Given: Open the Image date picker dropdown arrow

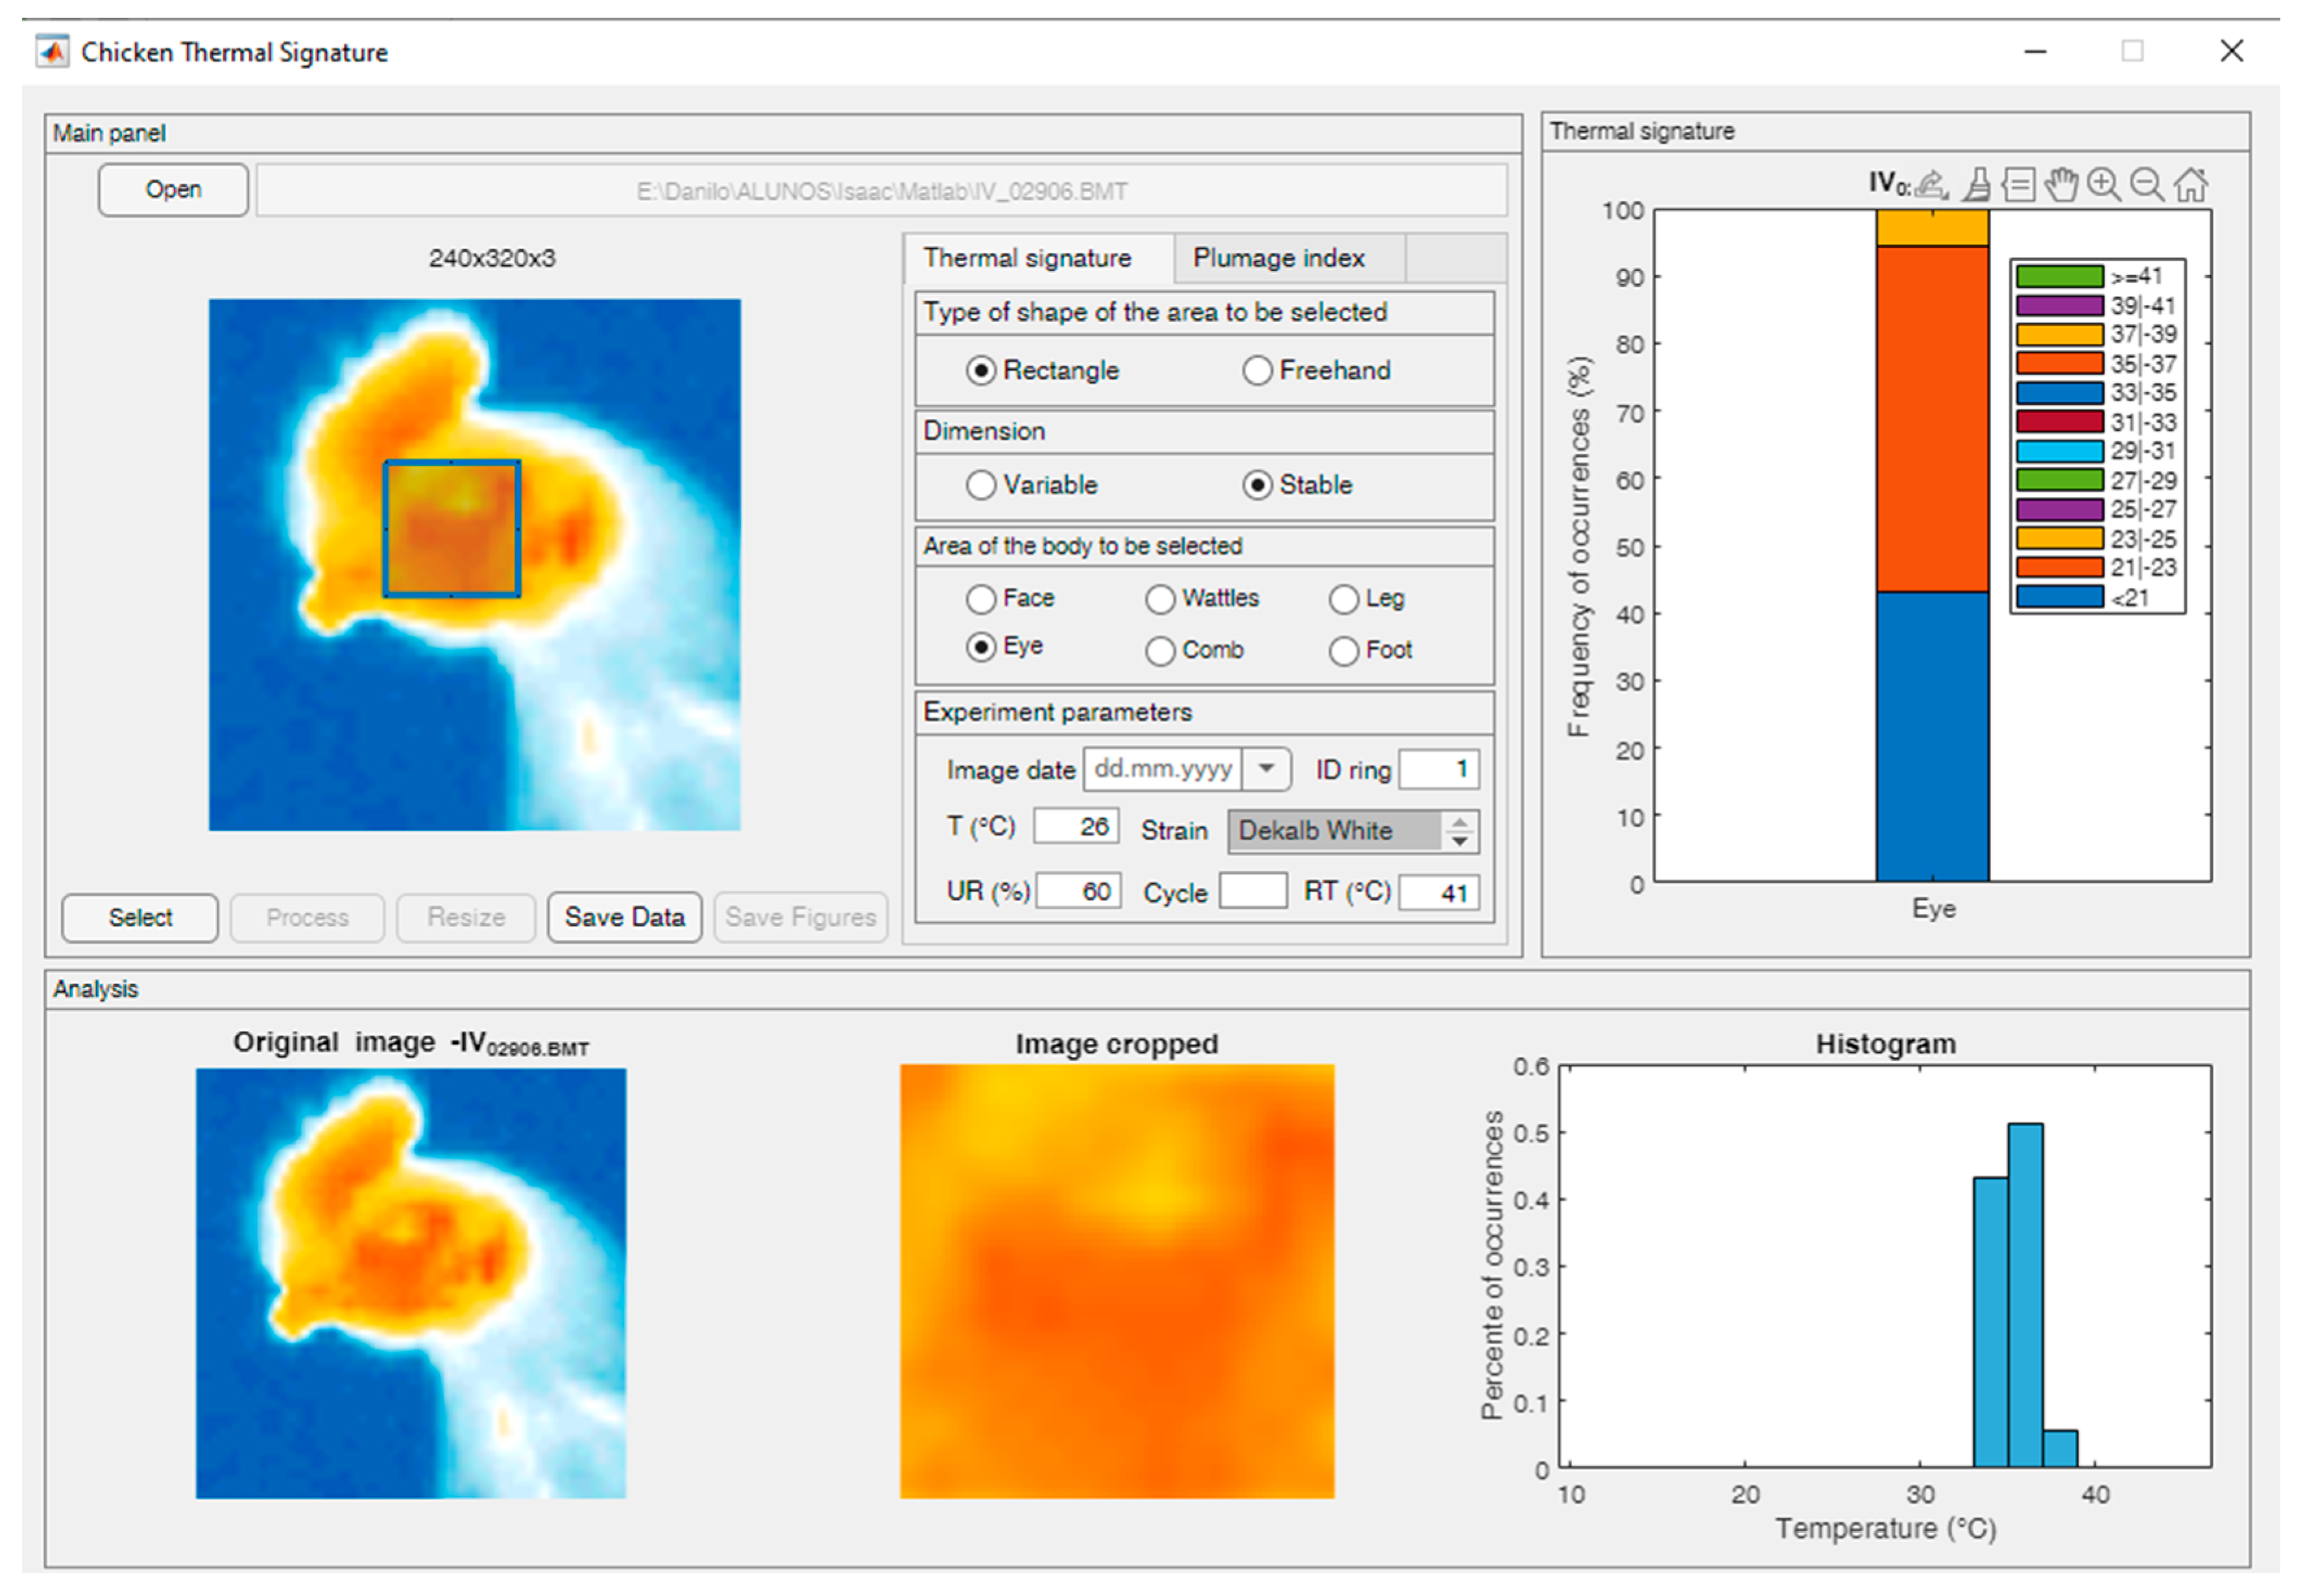Looking at the screenshot, I should (1266, 769).
